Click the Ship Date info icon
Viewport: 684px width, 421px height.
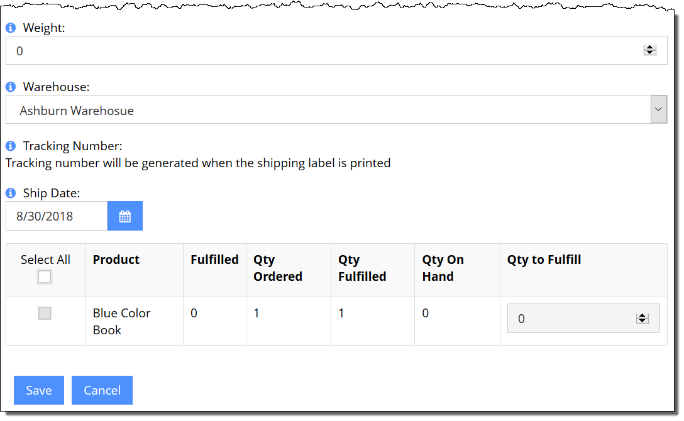(x=11, y=193)
